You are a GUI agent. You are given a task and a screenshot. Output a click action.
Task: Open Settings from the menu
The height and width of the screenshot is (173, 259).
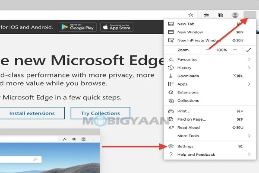coord(186,147)
